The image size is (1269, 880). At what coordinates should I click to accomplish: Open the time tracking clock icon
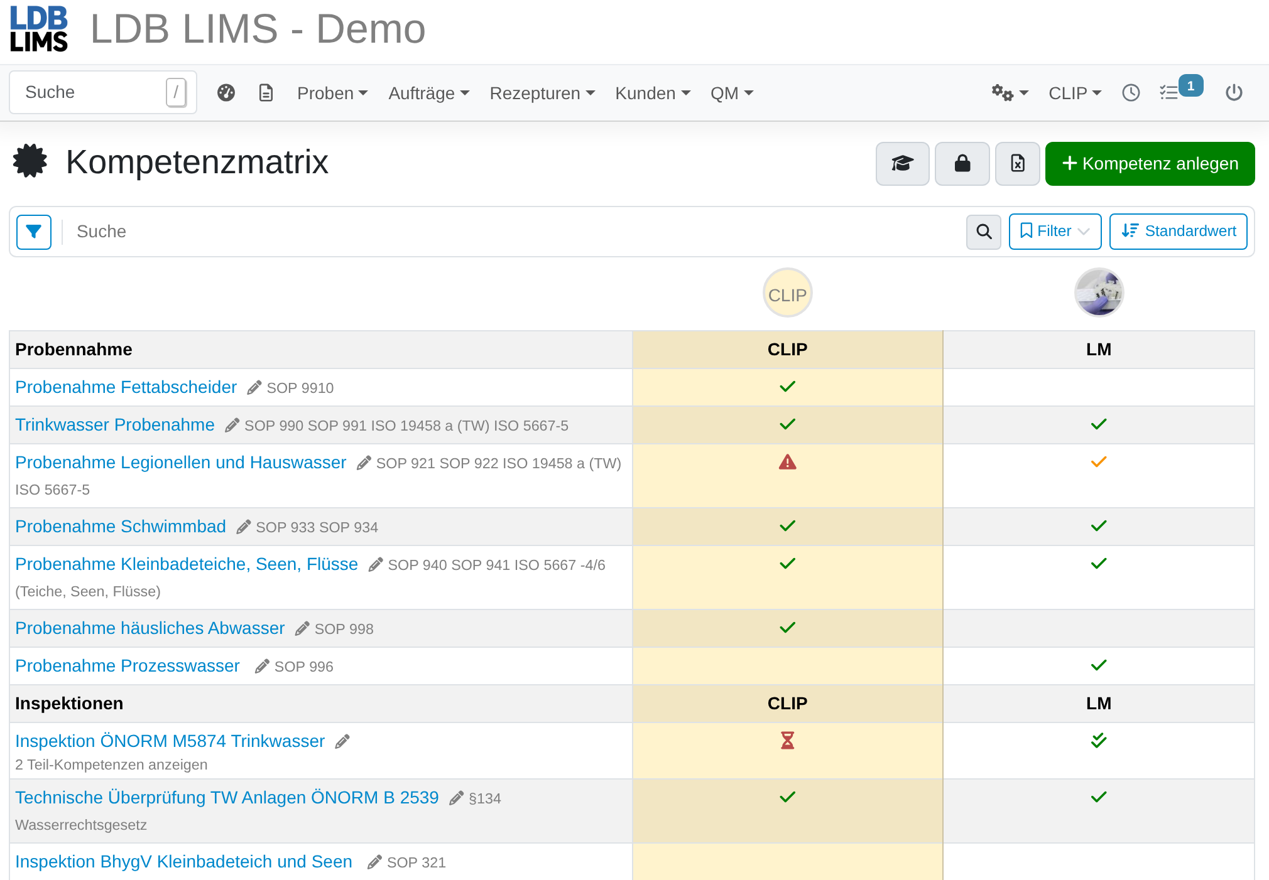click(x=1131, y=93)
